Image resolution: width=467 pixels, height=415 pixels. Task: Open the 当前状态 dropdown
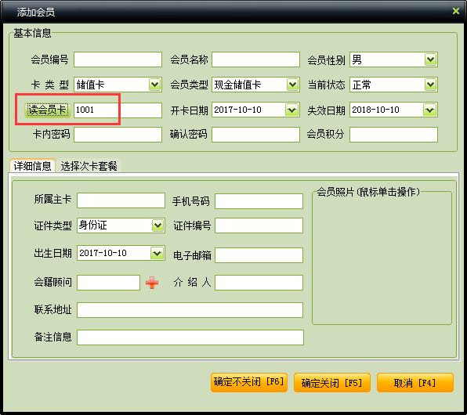[x=430, y=85]
